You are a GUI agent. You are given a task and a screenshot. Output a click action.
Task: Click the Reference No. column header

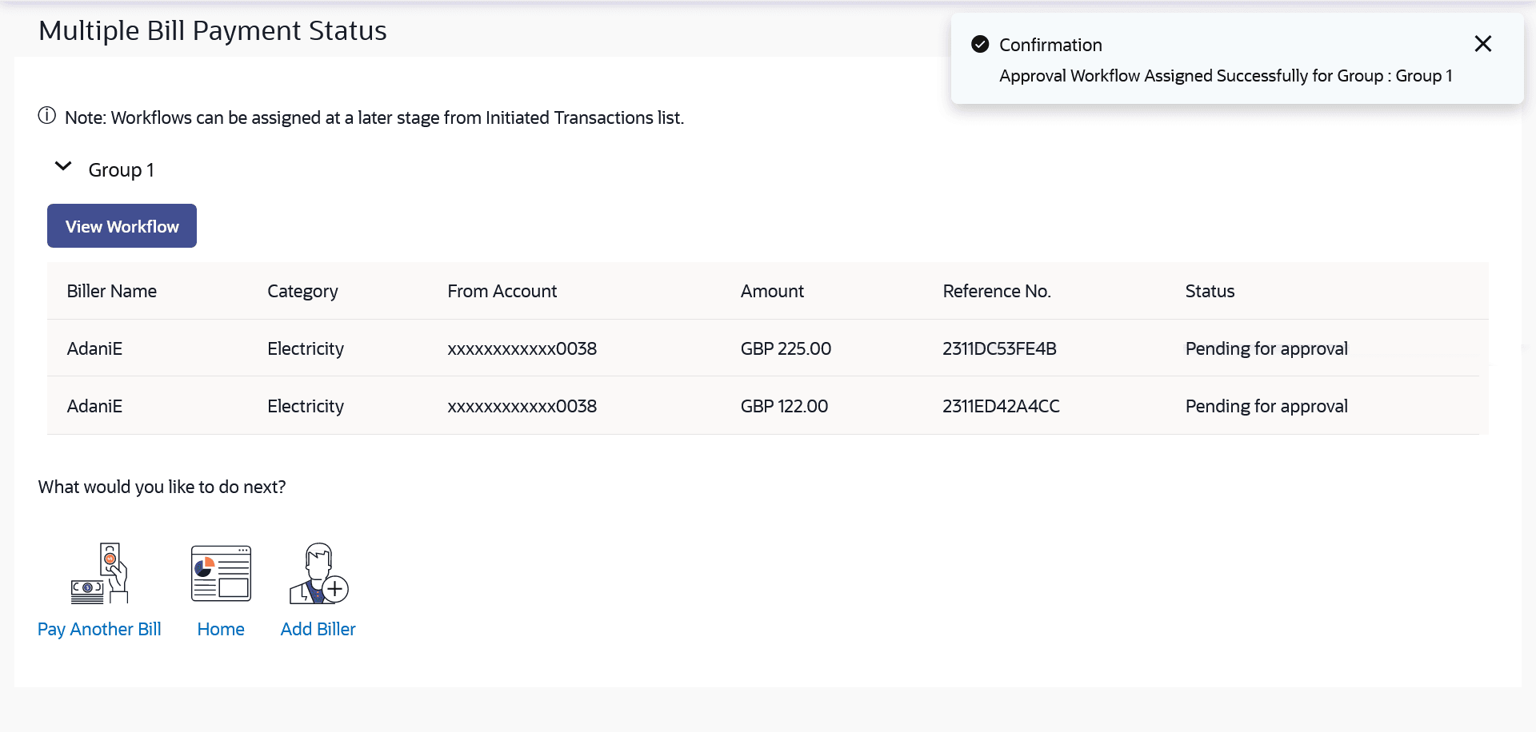coord(997,292)
